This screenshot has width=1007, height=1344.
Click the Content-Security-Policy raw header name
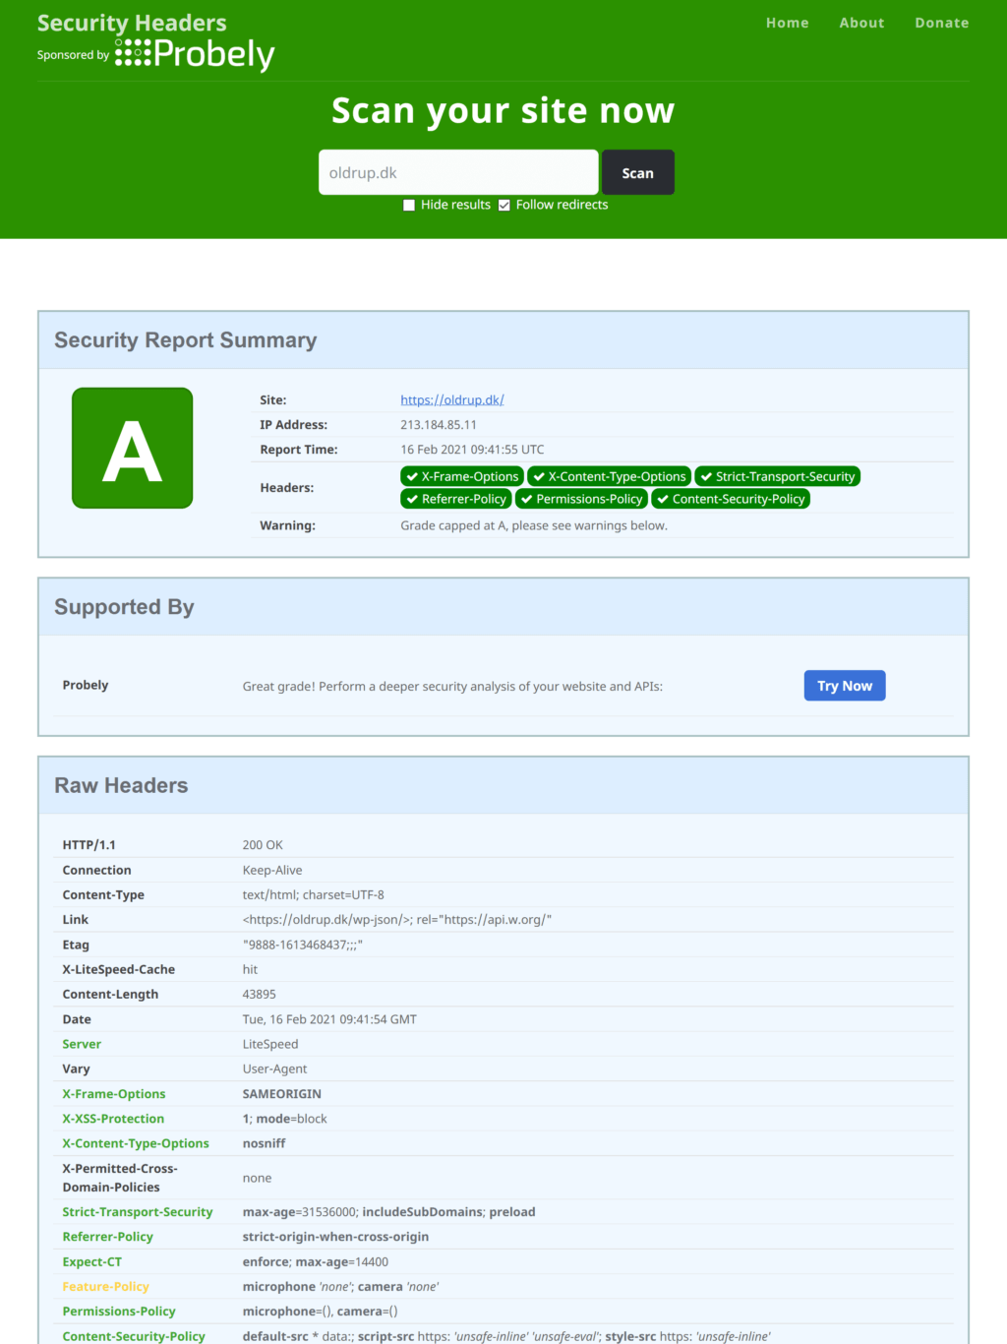coord(134,1336)
